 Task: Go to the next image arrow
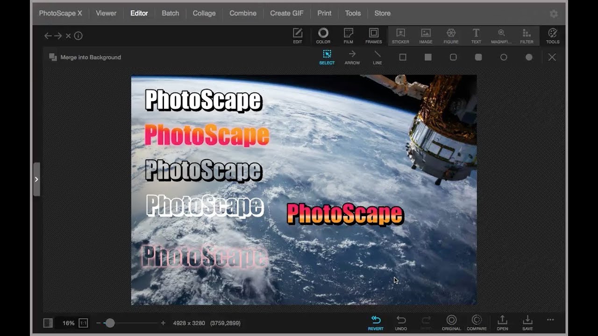click(58, 35)
